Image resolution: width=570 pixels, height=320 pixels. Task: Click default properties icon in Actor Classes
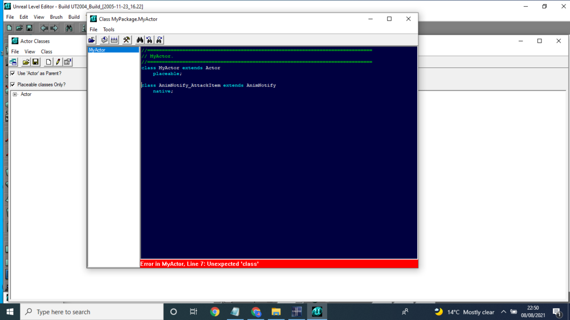68,62
